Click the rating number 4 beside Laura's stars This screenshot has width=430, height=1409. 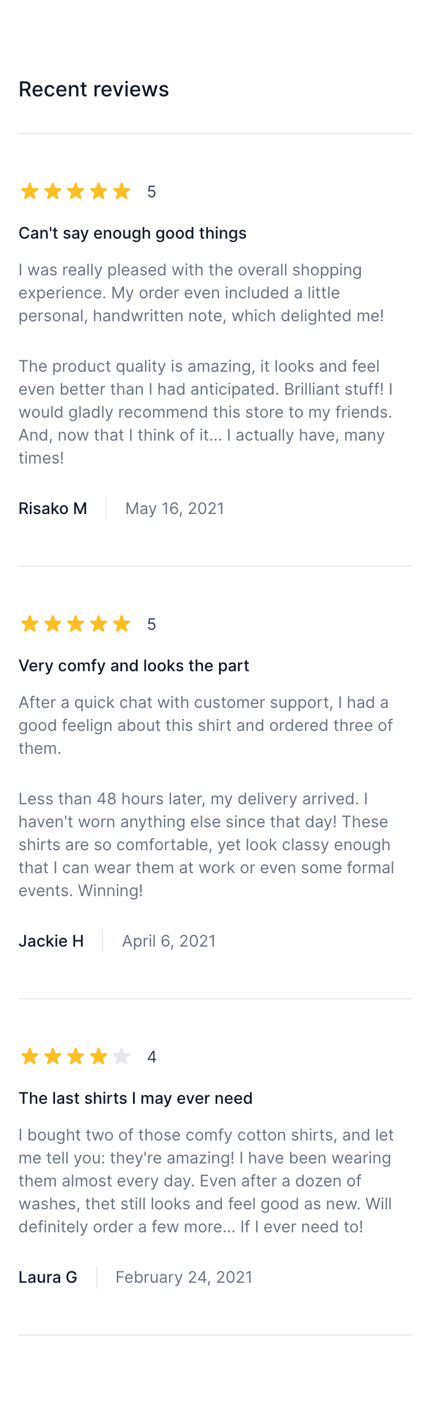point(152,1057)
